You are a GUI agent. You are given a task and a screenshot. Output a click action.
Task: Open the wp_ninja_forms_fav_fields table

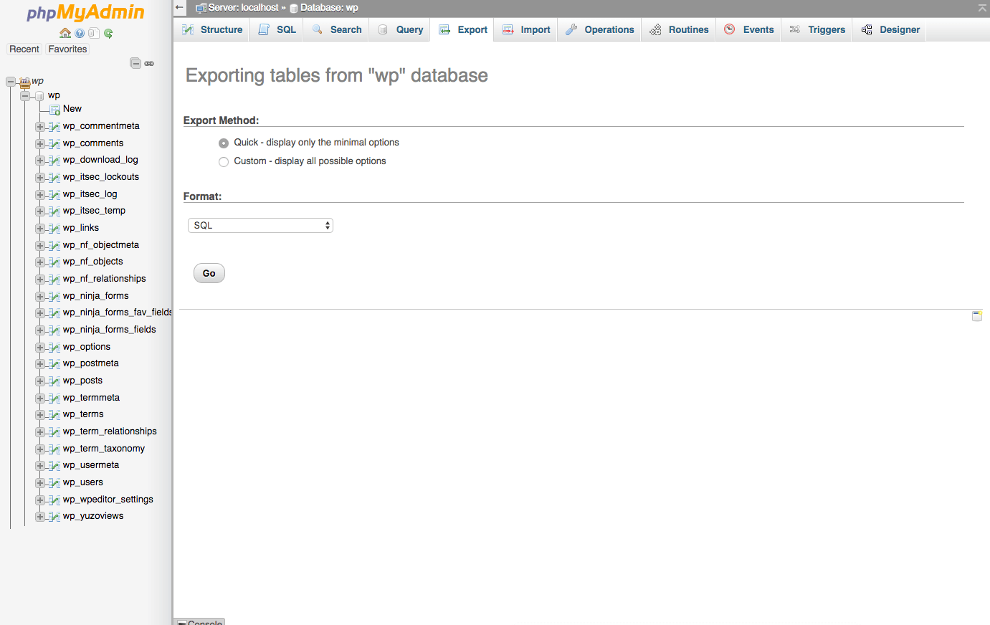118,312
